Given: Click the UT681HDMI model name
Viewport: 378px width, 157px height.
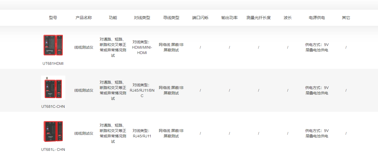Looking at the screenshot, I should pyautogui.click(x=53, y=63).
